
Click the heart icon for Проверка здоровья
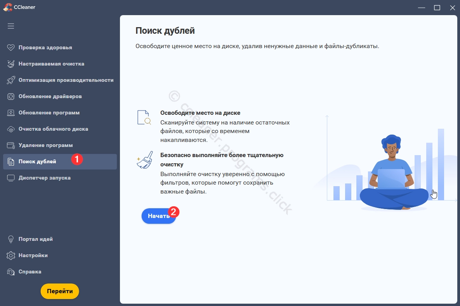(x=11, y=48)
